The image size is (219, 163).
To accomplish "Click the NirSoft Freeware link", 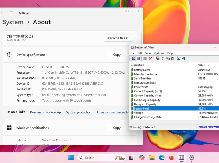I will (209, 127).
